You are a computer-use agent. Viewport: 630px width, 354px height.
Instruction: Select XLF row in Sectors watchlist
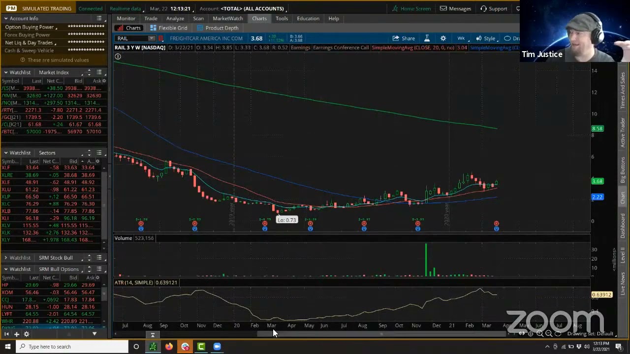click(x=50, y=168)
